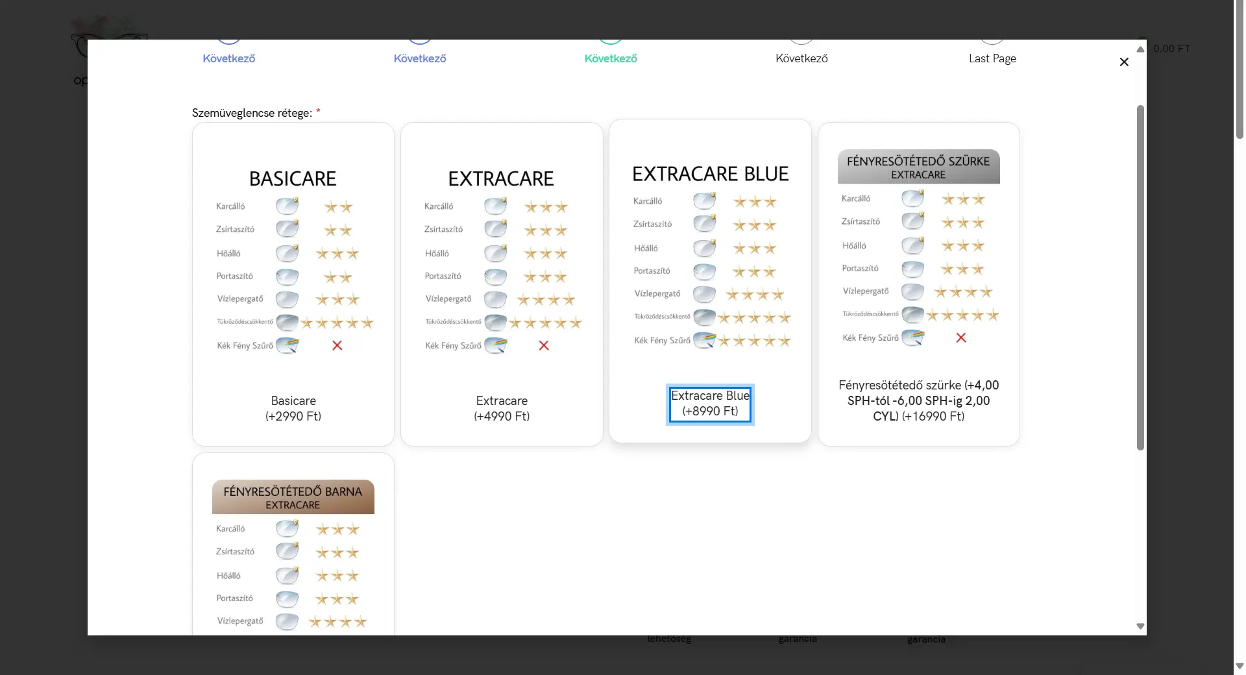1246x675 pixels.
Task: Open the second Következő step tab
Action: [419, 58]
